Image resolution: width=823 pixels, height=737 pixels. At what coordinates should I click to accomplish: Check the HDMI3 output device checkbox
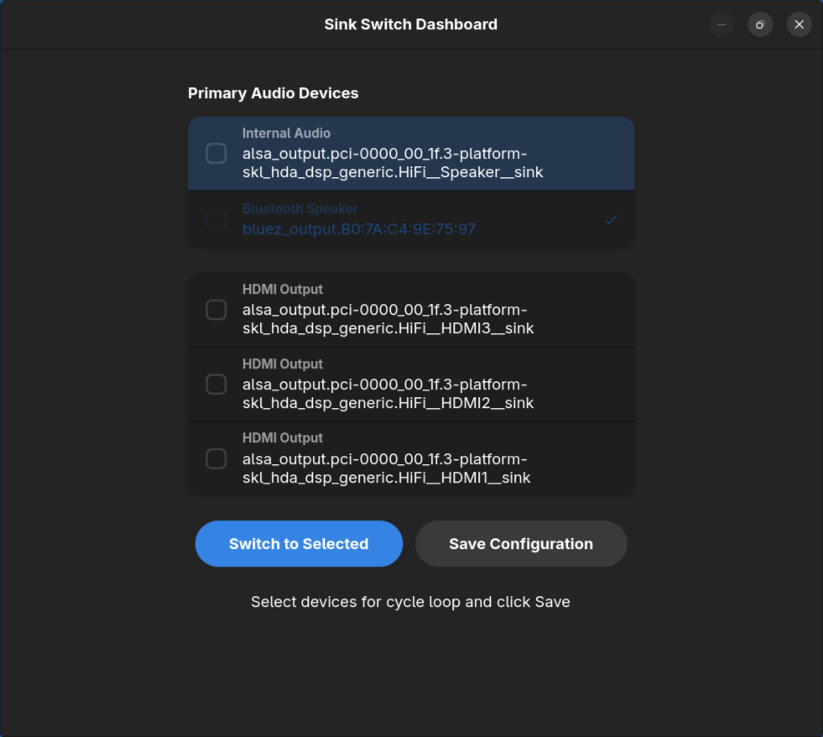pyautogui.click(x=216, y=310)
